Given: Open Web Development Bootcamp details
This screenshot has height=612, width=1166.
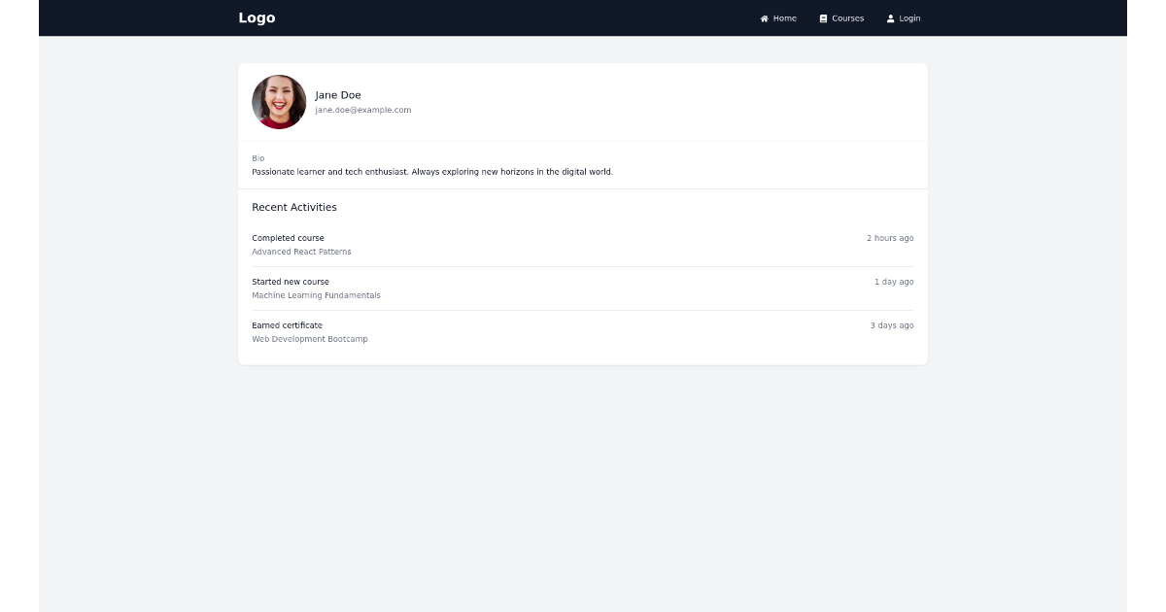Looking at the screenshot, I should pos(310,339).
